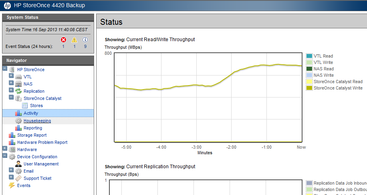Click the StoreOnce Catalyst node icon

point(18,98)
